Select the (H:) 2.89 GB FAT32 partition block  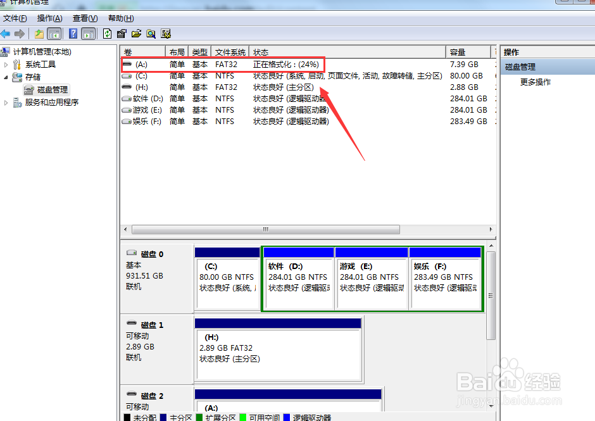(x=278, y=349)
